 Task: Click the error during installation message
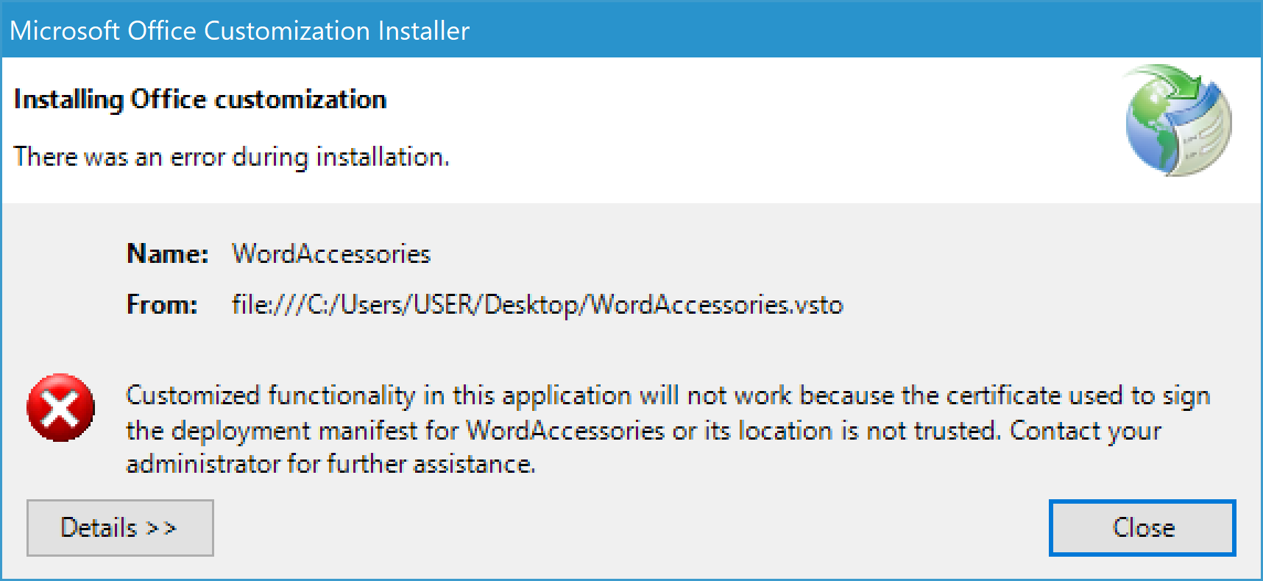[x=231, y=157]
